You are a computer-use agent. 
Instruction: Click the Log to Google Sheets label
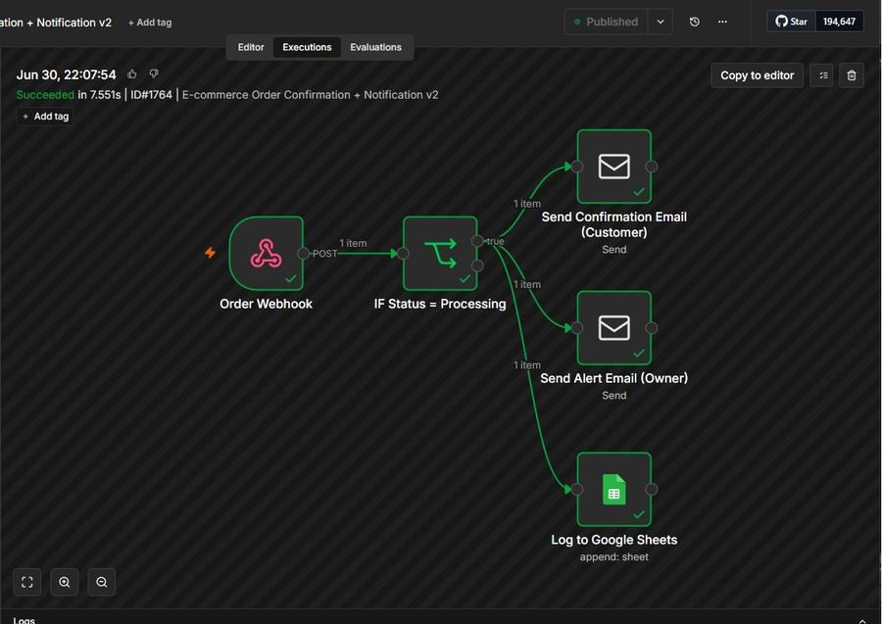coord(613,540)
